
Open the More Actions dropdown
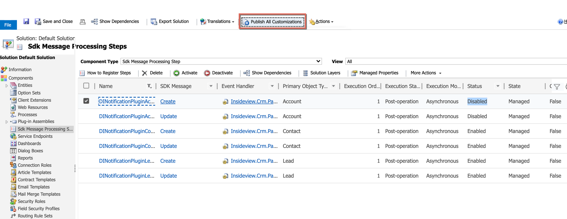point(426,73)
